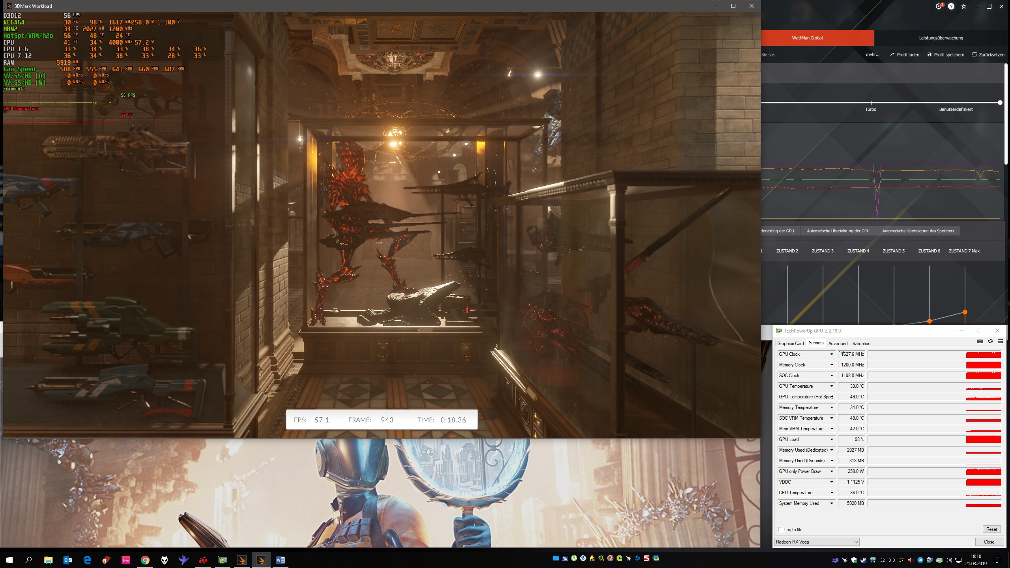
Task: Enable the Log to file checkbox
Action: point(780,530)
